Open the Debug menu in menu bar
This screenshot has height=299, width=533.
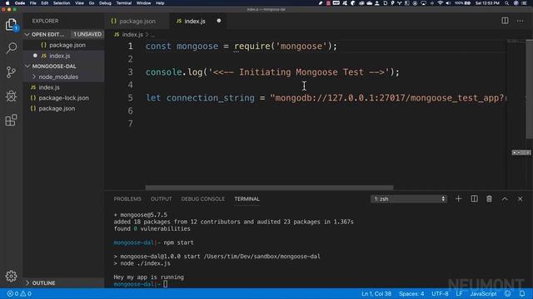coord(105,3)
